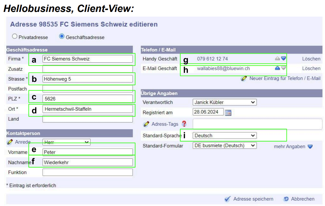
Task: Click the Adresse speichern button
Action: pos(253,199)
